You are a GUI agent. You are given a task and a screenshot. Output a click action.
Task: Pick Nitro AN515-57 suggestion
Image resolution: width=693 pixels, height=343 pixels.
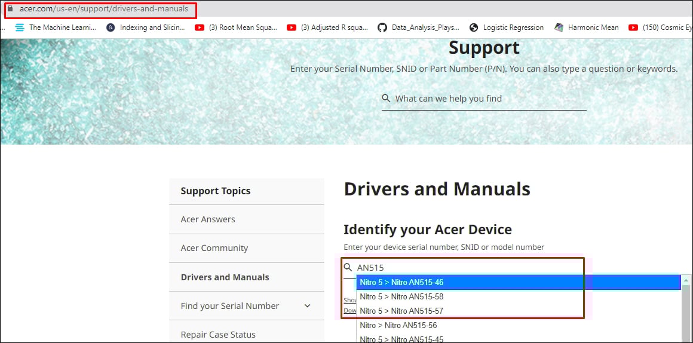point(401,311)
